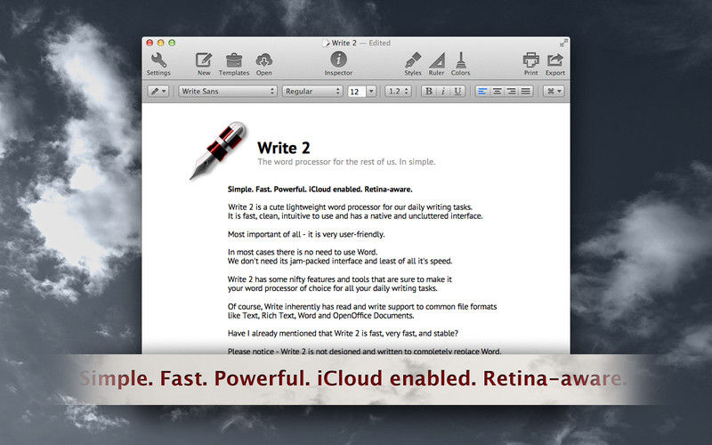The height and width of the screenshot is (445, 712).
Task: Click the line "Write 2 is a cute lightweight word processor"
Action: click(x=350, y=207)
